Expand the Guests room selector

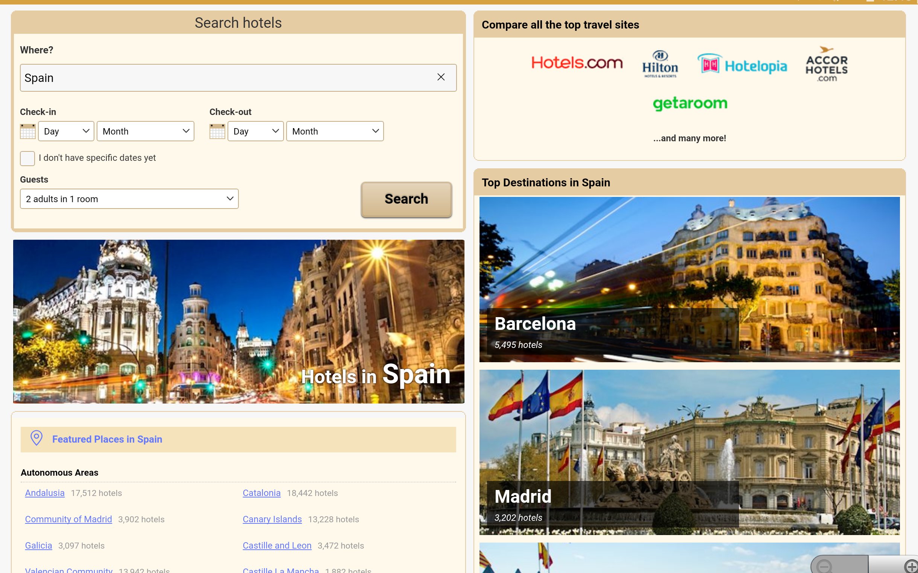[129, 199]
